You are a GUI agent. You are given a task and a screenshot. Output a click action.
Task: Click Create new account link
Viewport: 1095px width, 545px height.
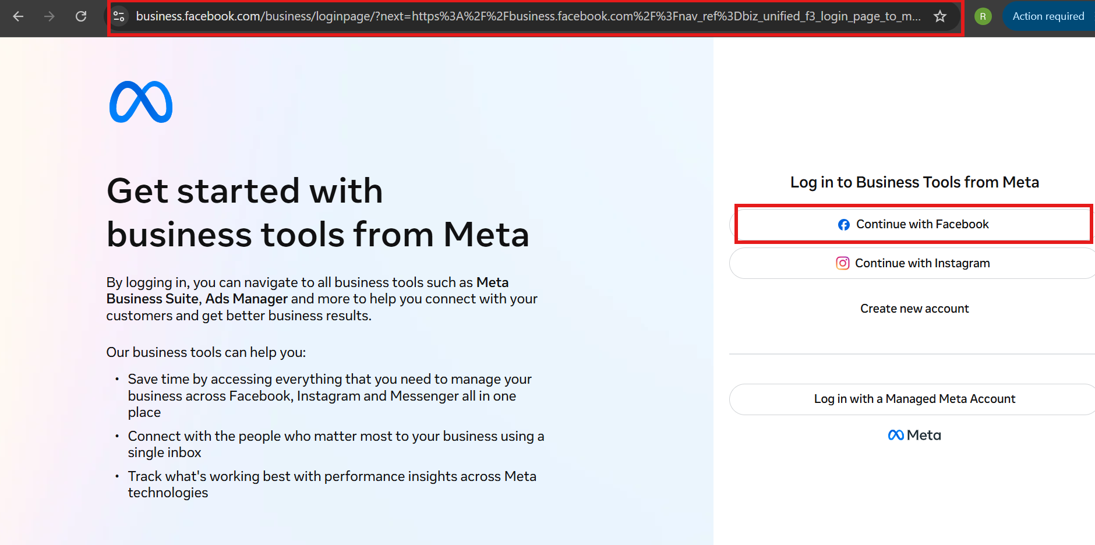(x=914, y=309)
